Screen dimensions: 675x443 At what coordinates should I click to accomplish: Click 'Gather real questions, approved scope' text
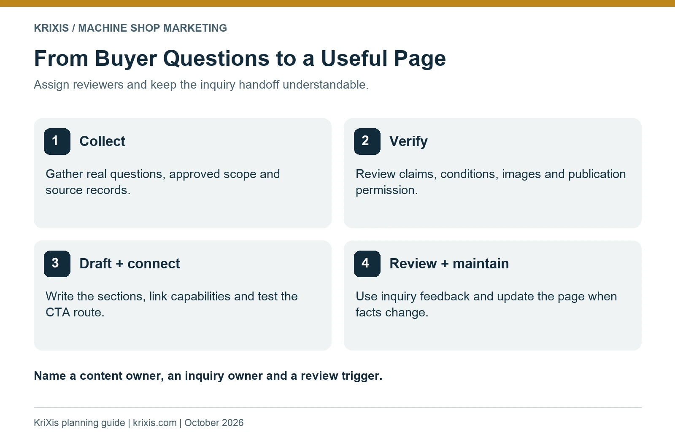[x=163, y=182]
